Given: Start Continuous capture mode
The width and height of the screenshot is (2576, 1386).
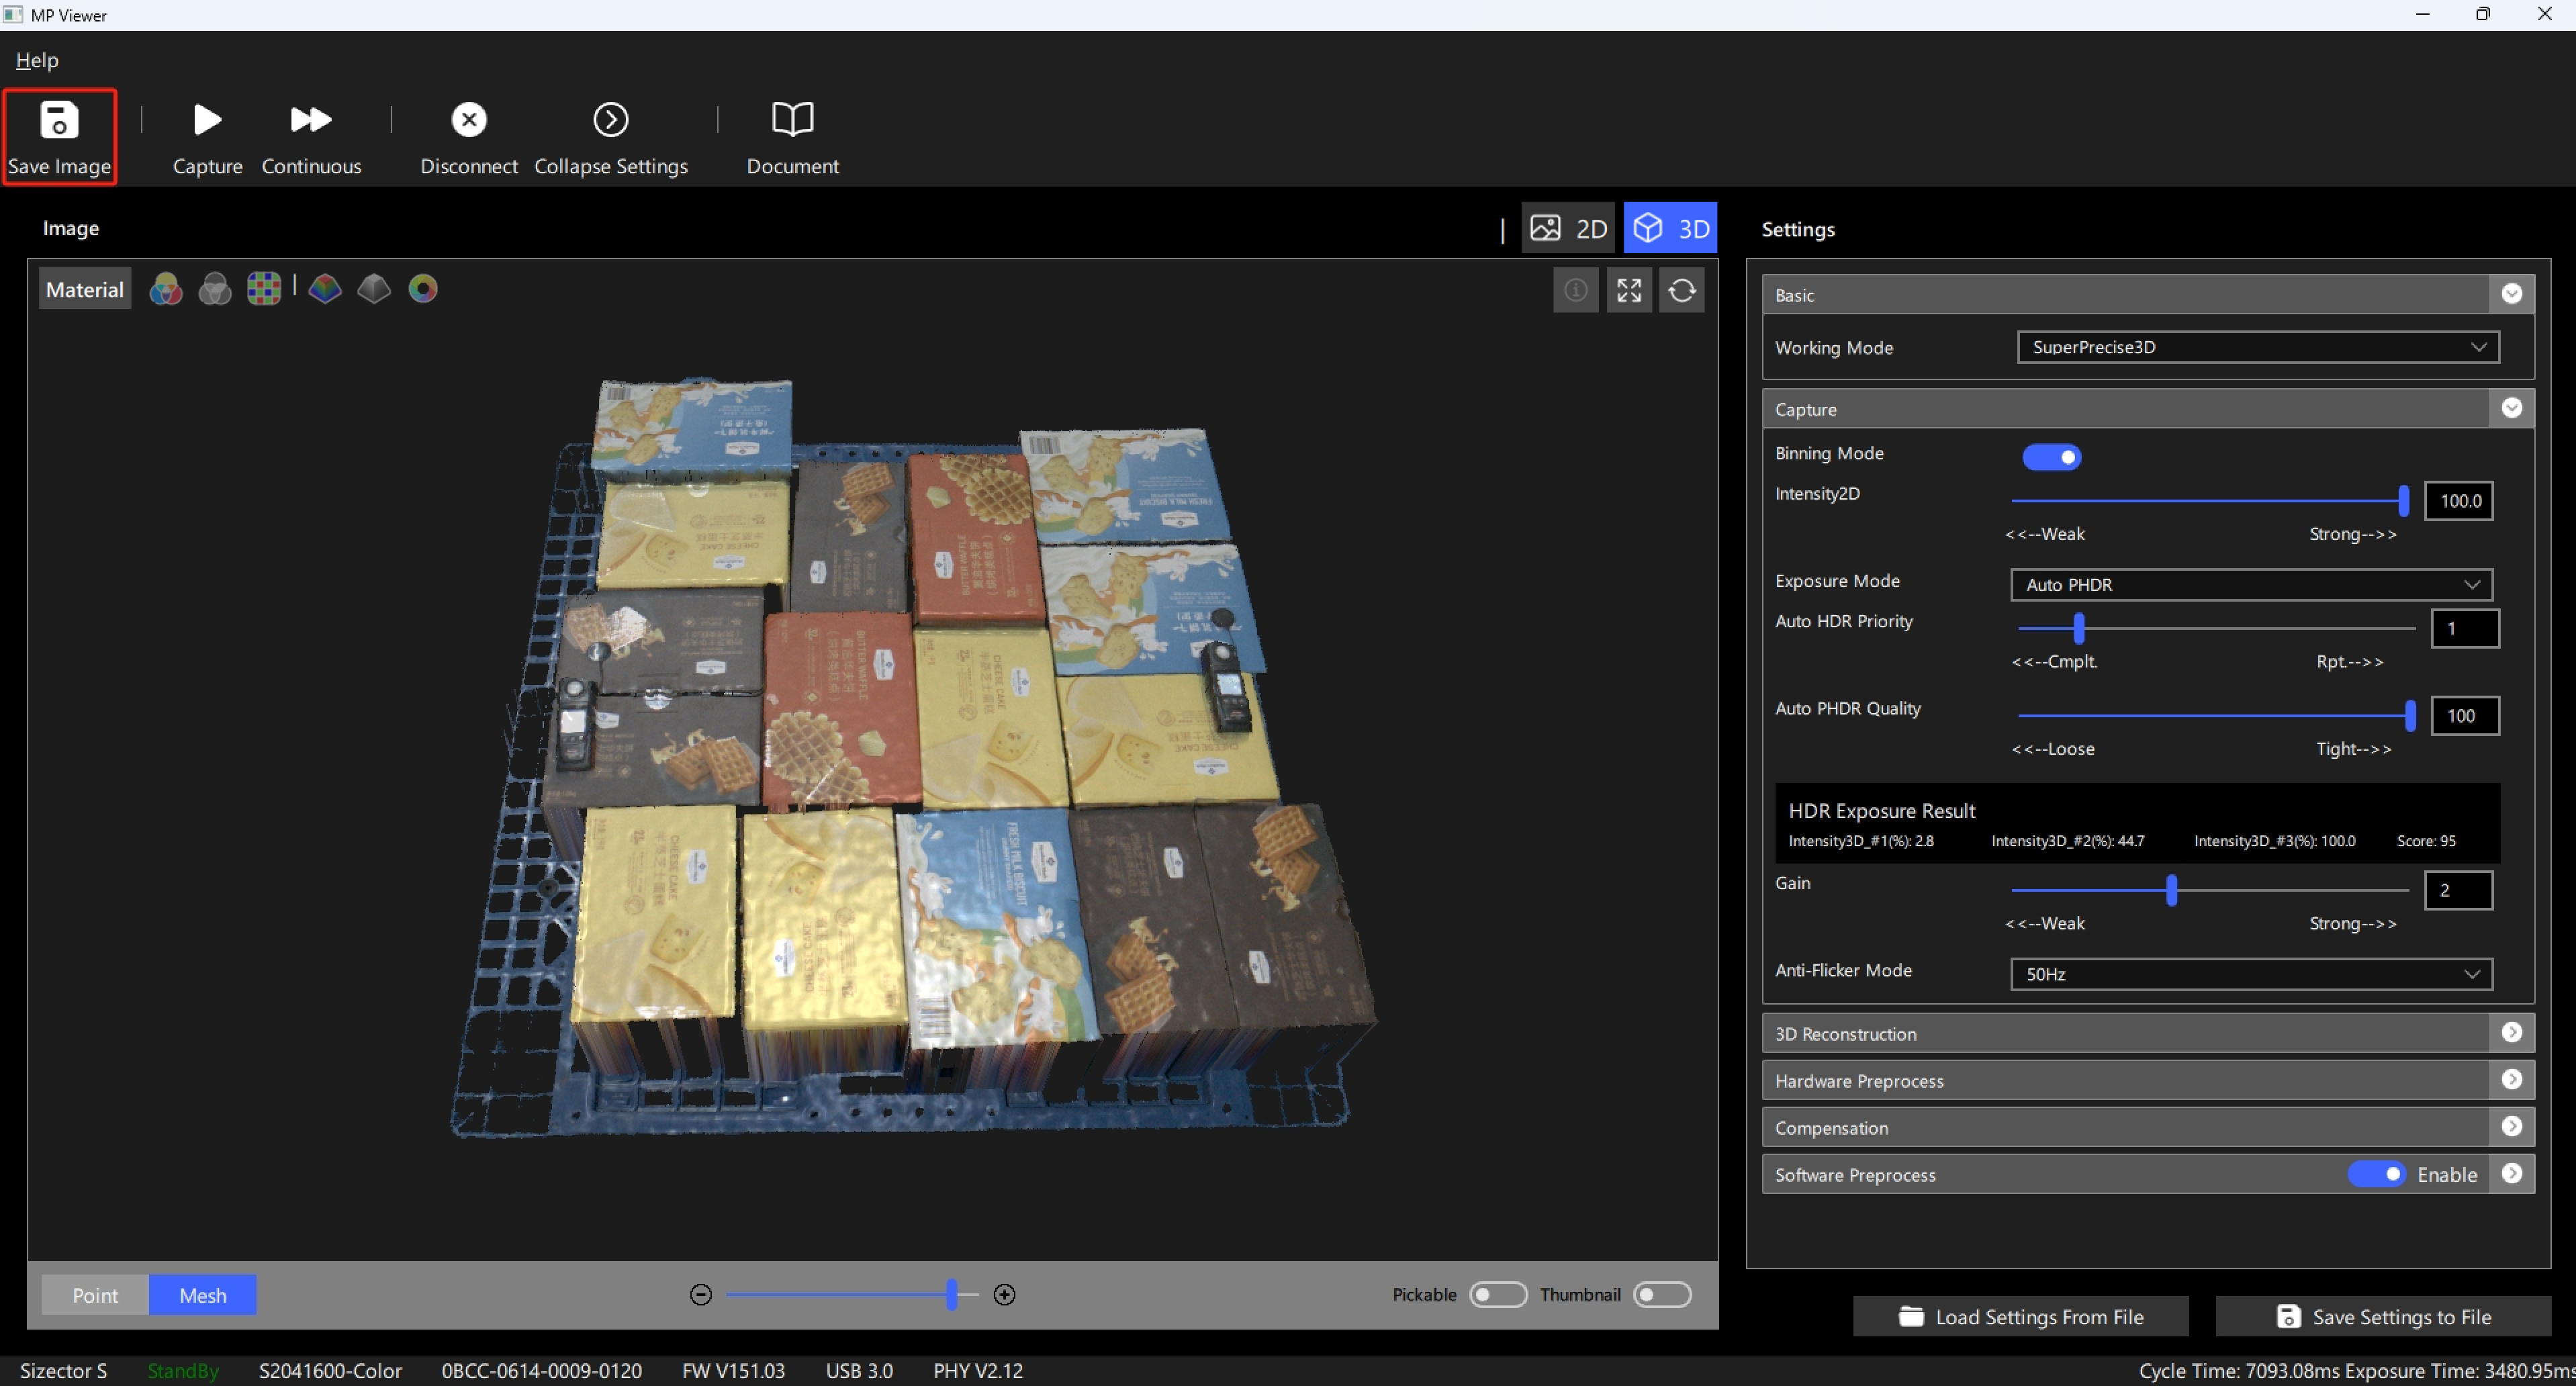Looking at the screenshot, I should click(x=311, y=138).
